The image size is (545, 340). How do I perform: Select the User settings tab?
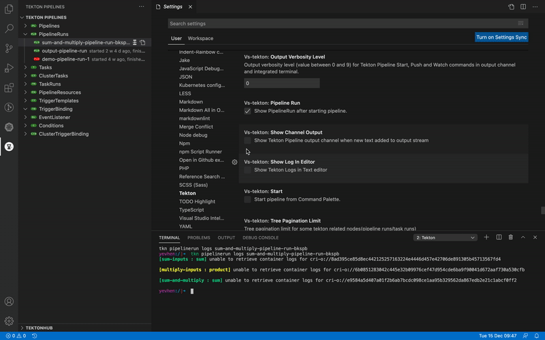tap(176, 39)
